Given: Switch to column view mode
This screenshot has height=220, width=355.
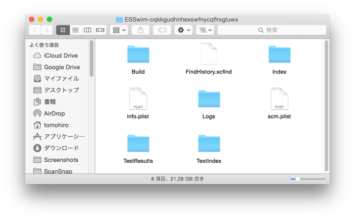Looking at the screenshot, I should [x=88, y=30].
